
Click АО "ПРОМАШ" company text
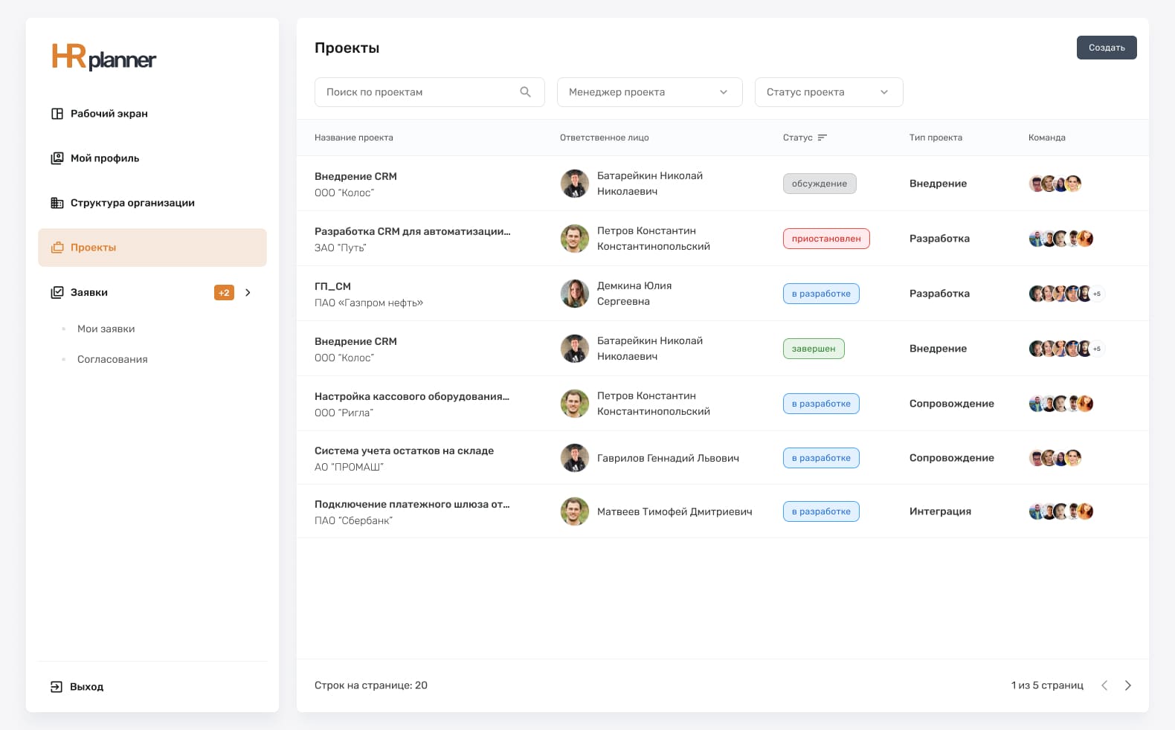click(349, 467)
